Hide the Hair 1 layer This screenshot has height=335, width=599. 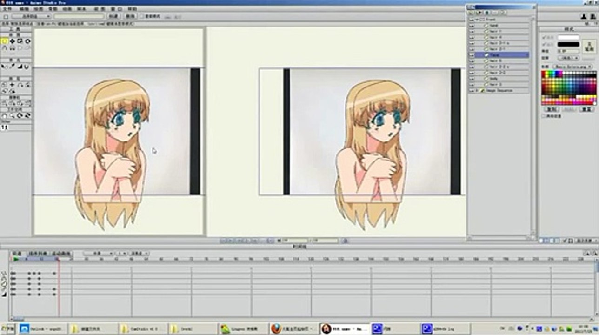471,31
